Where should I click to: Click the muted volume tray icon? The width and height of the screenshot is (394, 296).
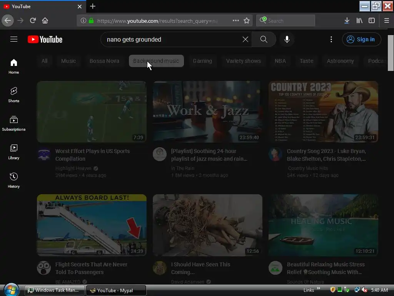tap(364, 290)
